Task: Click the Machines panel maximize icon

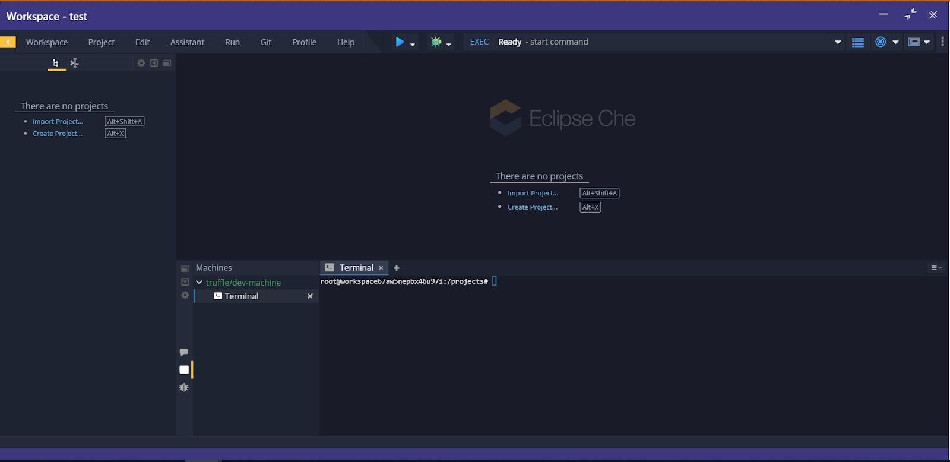Action: pos(185,268)
